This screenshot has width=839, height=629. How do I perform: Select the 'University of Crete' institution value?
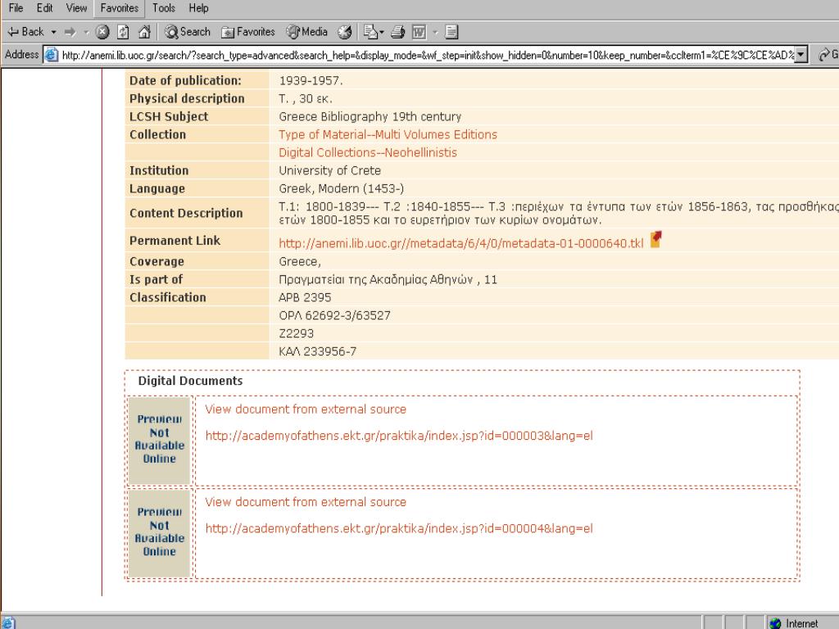click(329, 170)
